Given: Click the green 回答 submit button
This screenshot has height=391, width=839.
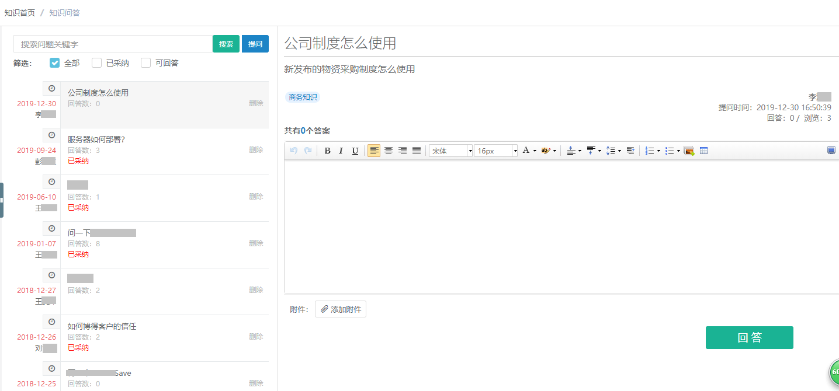Looking at the screenshot, I should click(749, 337).
